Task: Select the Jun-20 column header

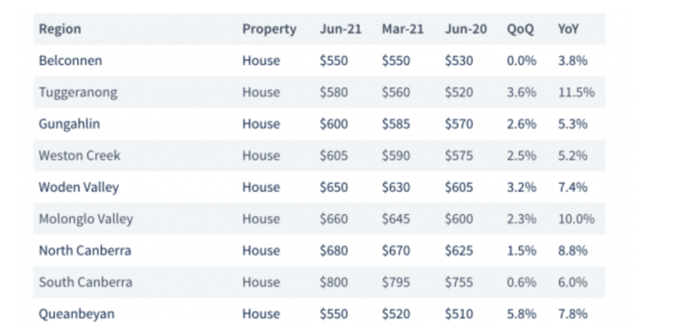Action: coord(466,29)
